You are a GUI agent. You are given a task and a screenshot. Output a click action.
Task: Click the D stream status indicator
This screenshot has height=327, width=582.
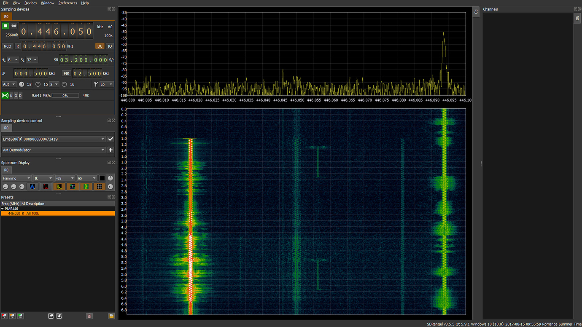20,96
